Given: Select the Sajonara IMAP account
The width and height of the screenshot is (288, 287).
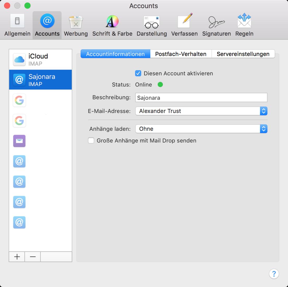Looking at the screenshot, I should 40,80.
